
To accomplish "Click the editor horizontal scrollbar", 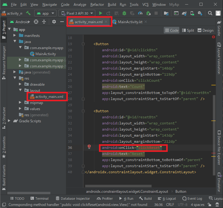I will pos(118,186).
